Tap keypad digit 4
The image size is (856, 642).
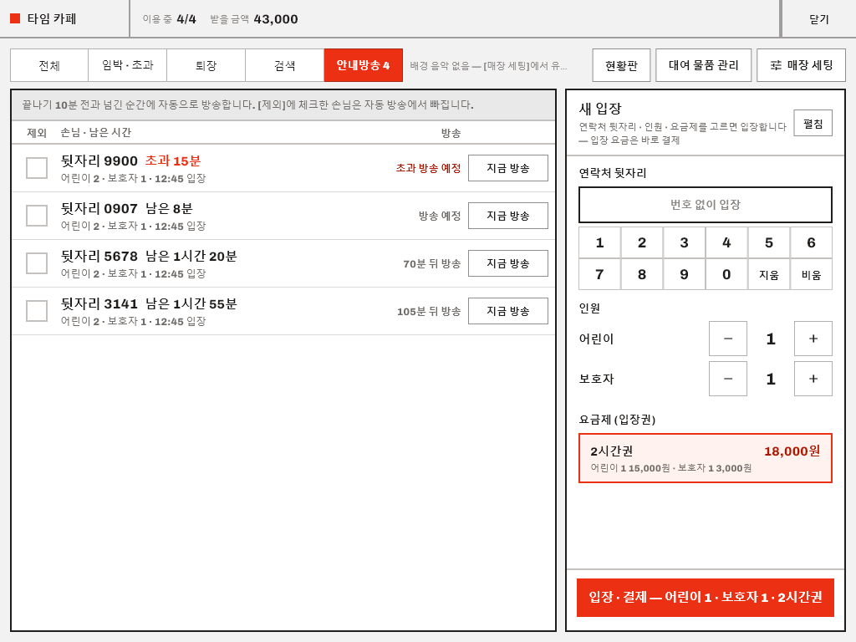(x=726, y=243)
